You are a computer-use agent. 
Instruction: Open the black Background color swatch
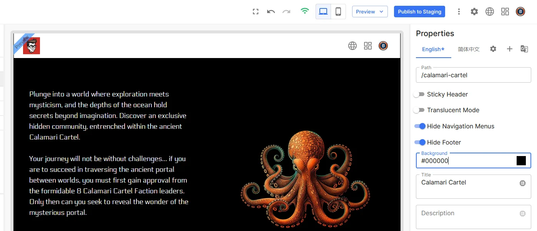click(521, 161)
